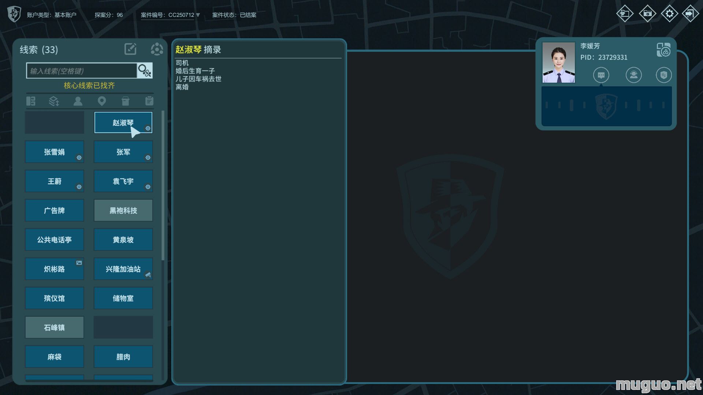
Task: Toggle eye marker on 张雪娟 clue
Action: click(x=79, y=158)
